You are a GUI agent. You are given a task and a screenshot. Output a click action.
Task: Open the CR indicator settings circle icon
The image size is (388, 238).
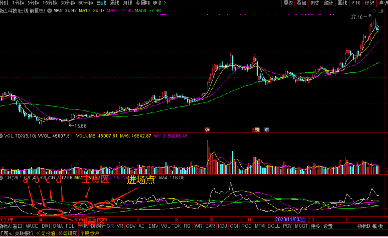1,178
